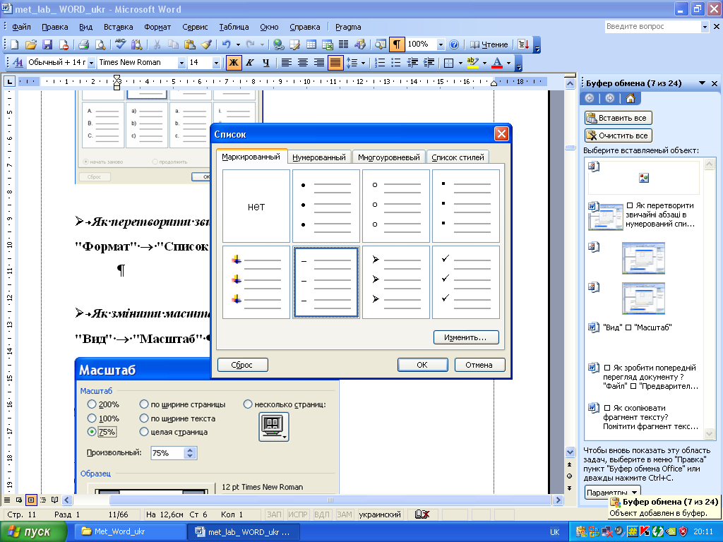
Task: Click the Сброс button in Список dialog
Action: click(242, 365)
